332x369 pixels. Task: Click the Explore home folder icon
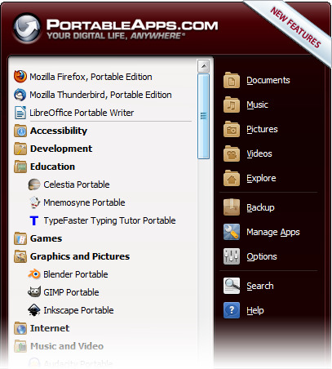(232, 178)
